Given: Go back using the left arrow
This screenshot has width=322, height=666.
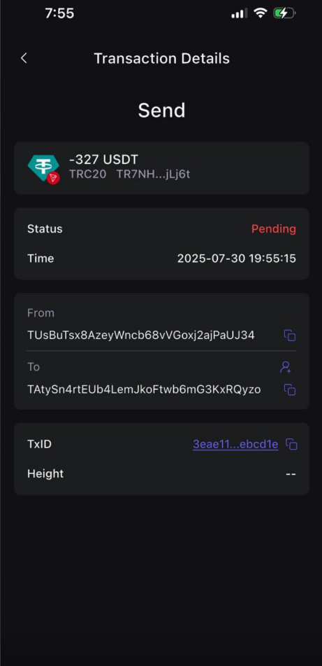Looking at the screenshot, I should tap(24, 58).
